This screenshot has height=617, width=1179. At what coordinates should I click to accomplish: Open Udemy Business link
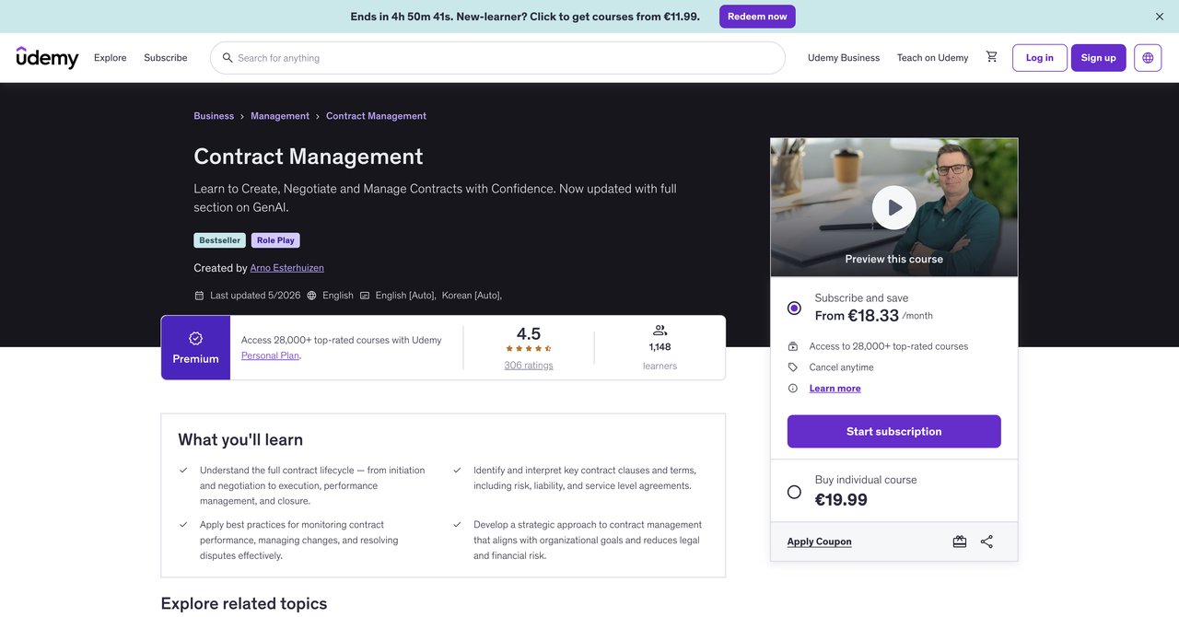(x=844, y=58)
